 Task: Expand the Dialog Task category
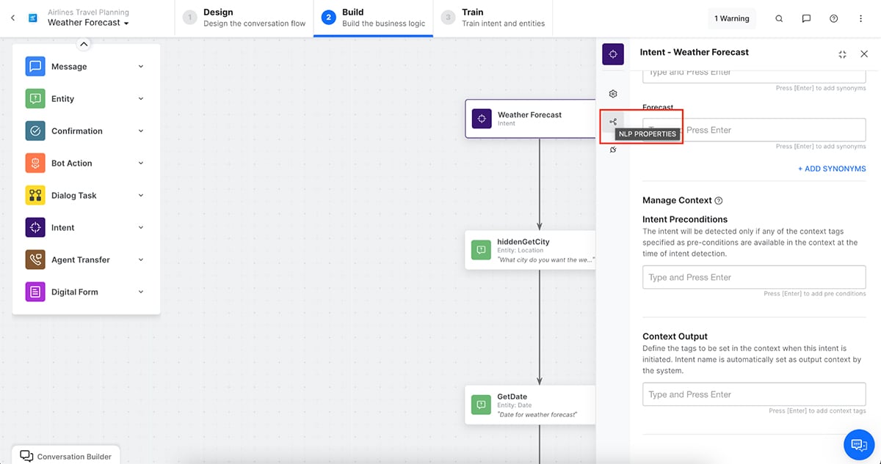click(141, 195)
